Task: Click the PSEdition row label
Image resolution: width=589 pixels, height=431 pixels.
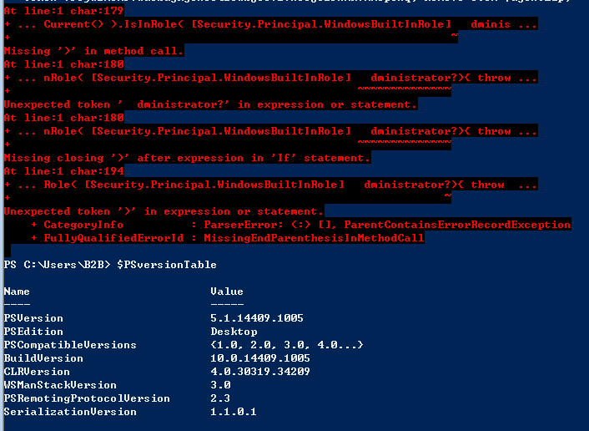Action: (x=33, y=332)
